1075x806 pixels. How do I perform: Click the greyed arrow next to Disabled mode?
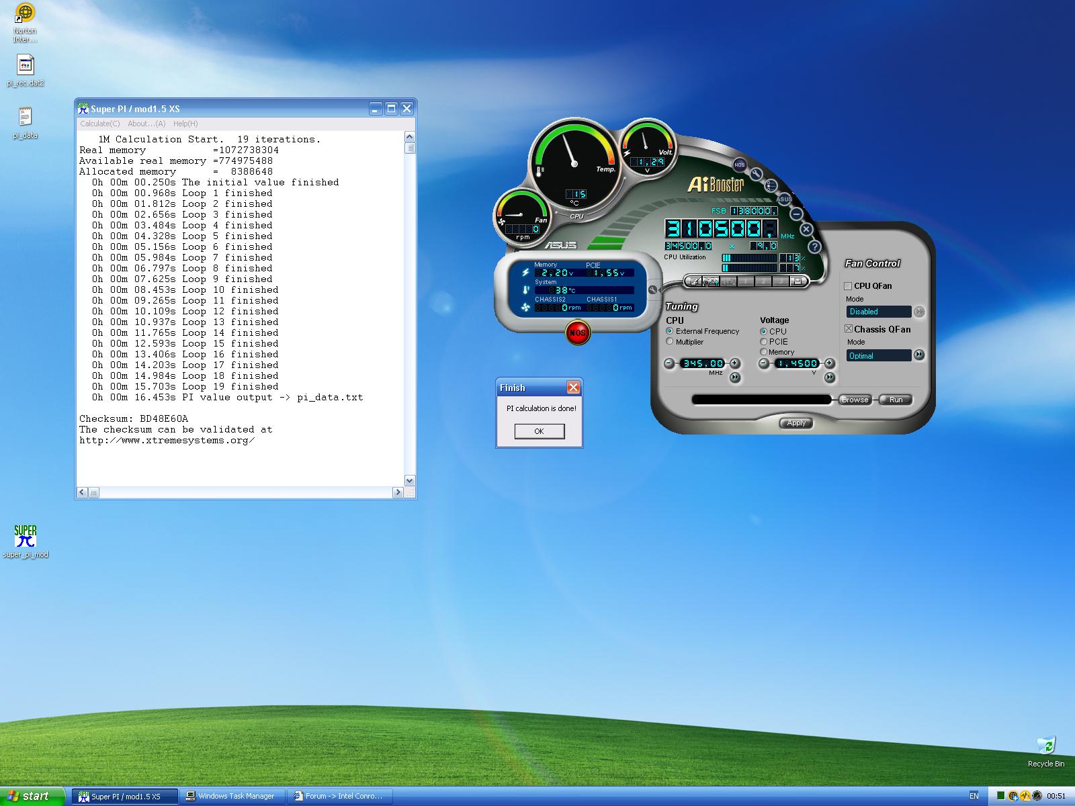[919, 312]
